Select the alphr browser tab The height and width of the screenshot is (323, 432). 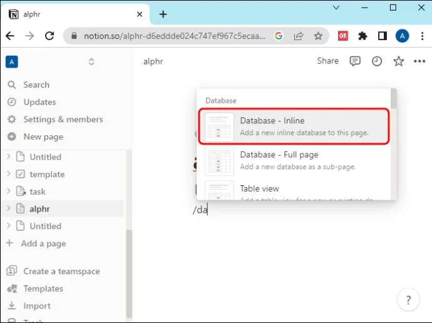(75, 14)
